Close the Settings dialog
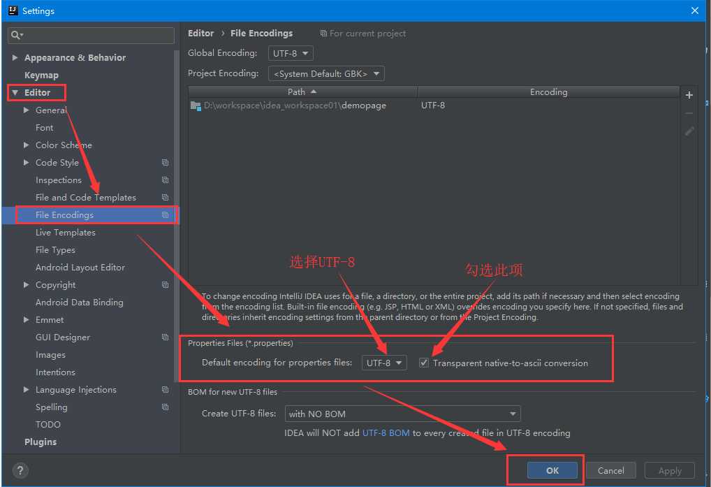This screenshot has width=711, height=487. pyautogui.click(x=695, y=10)
